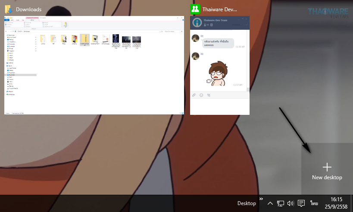Switch input language via ไทย indicator
Image resolution: width=353 pixels, height=212 pixels.
pos(314,203)
